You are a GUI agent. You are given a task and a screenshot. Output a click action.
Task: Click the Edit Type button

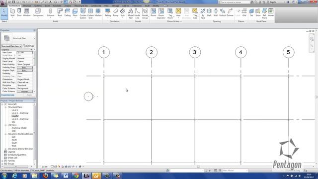tap(29, 46)
